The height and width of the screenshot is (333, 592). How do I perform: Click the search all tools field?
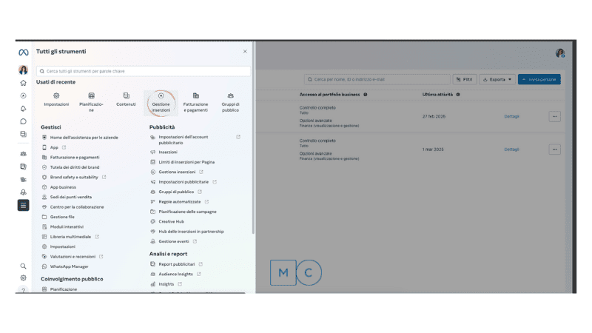[x=143, y=71]
